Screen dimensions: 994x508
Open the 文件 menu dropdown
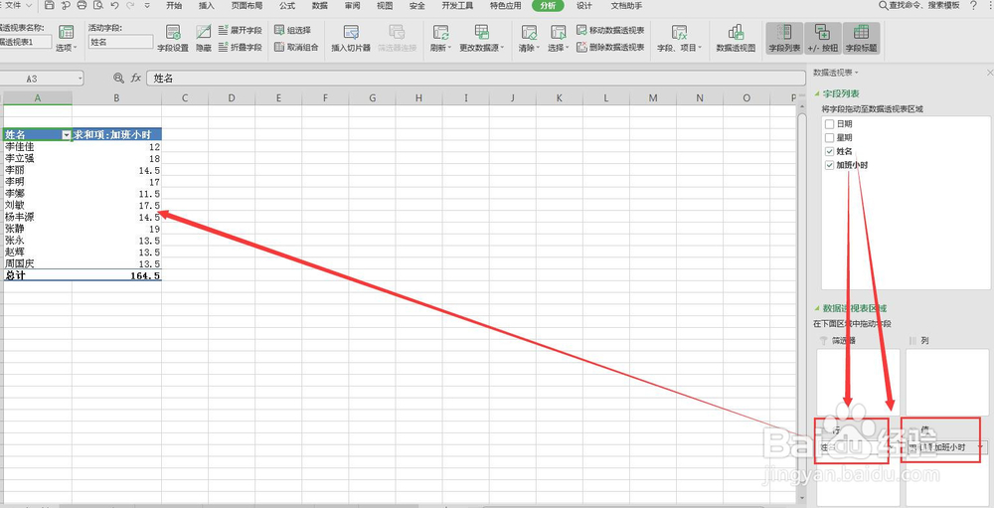18,5
